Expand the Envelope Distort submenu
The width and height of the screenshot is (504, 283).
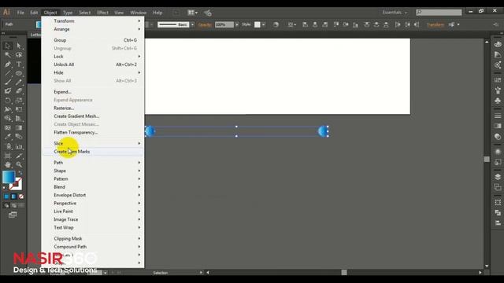point(93,195)
